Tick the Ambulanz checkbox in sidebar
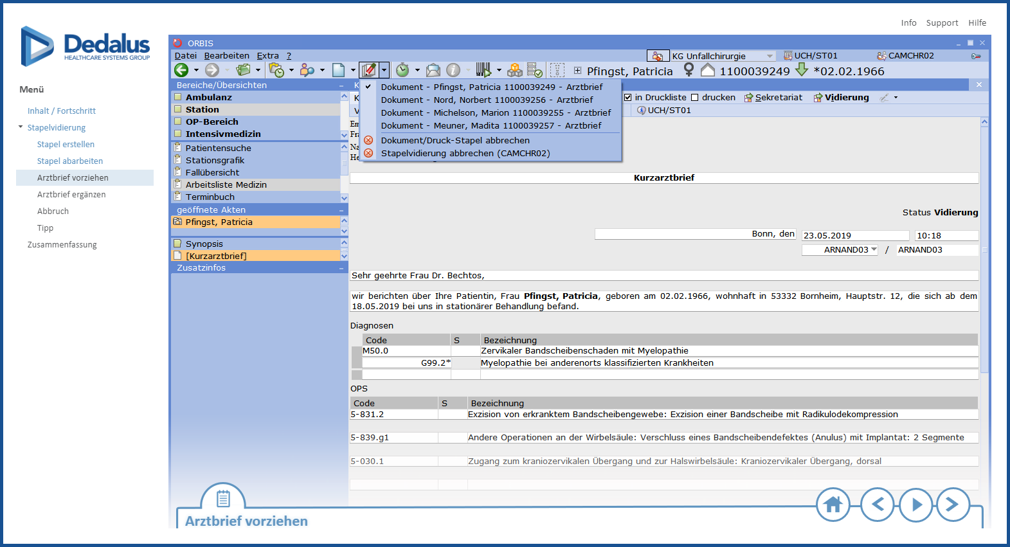Viewport: 1010px width, 547px height. pyautogui.click(x=178, y=98)
